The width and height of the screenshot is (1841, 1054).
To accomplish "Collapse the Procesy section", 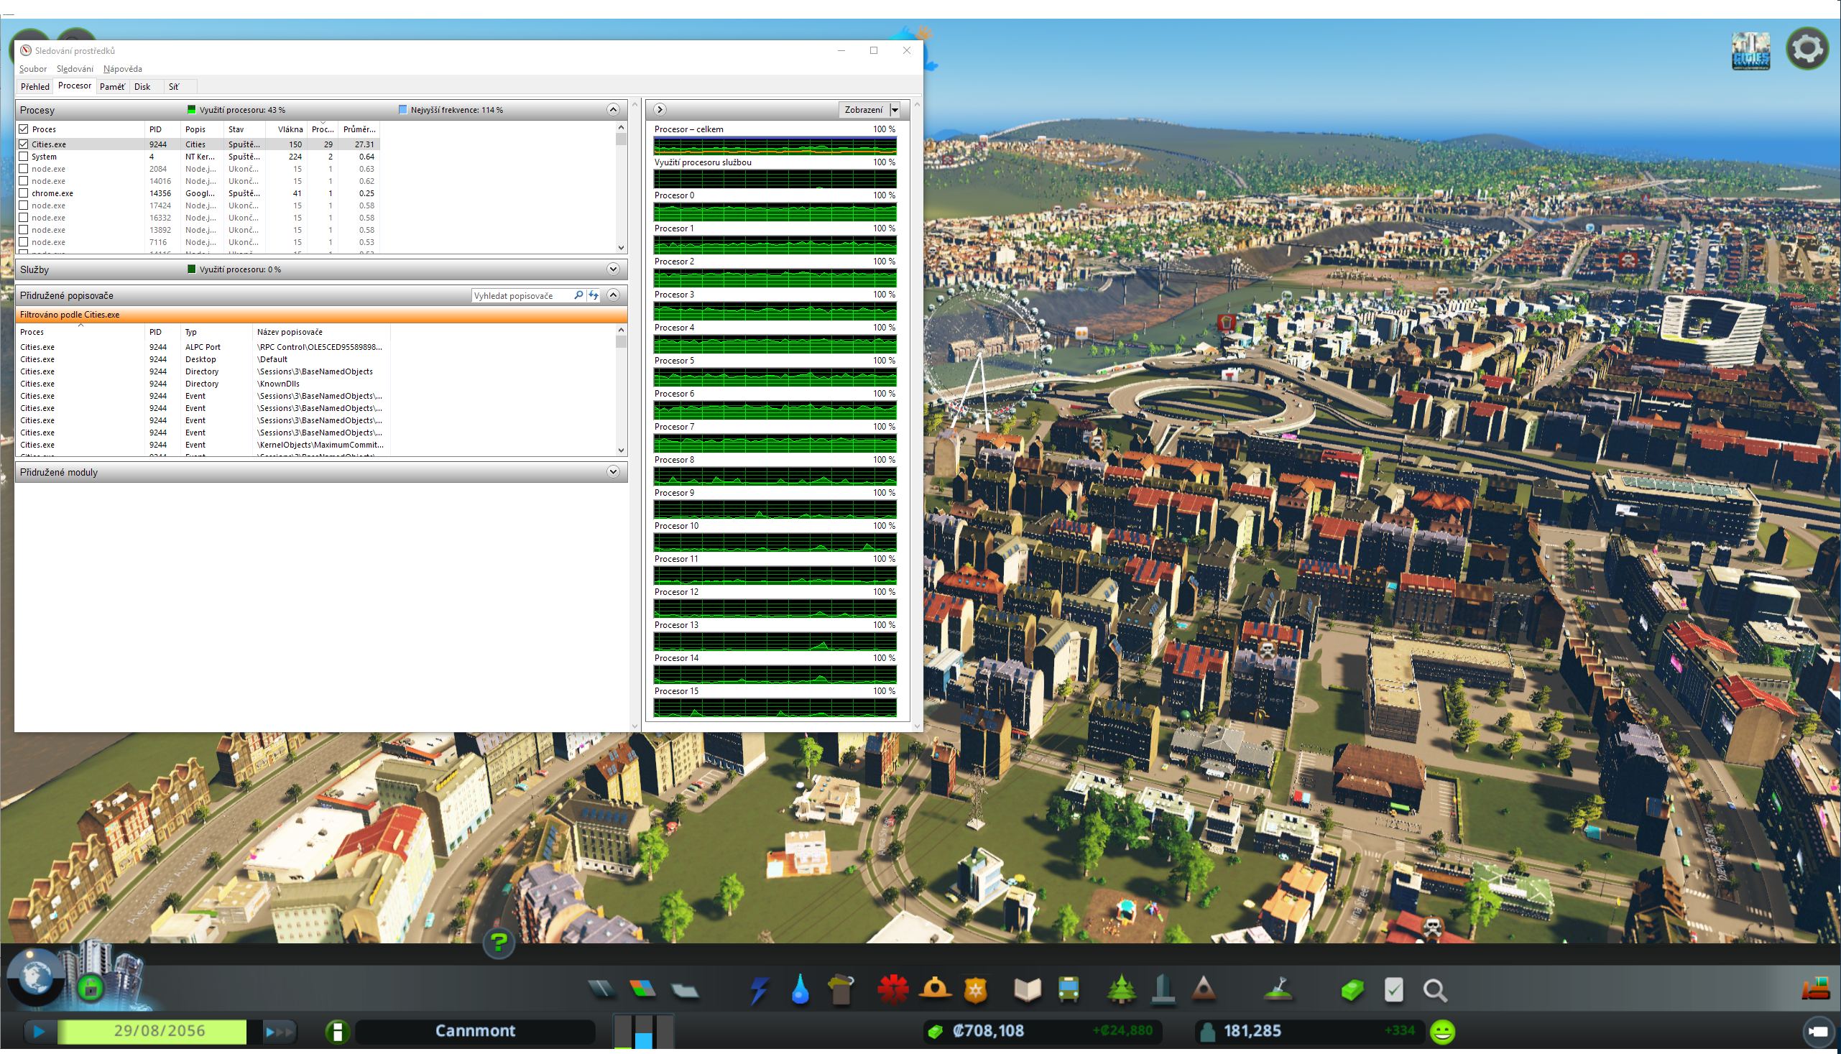I will (613, 110).
